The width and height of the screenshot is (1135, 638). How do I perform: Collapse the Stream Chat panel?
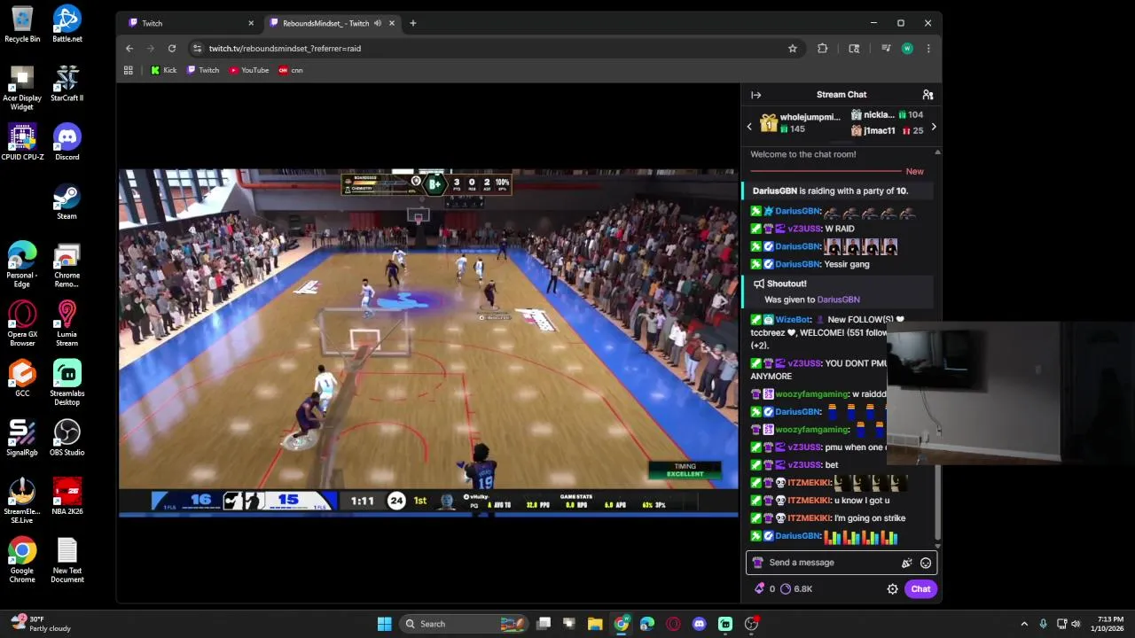tap(755, 95)
